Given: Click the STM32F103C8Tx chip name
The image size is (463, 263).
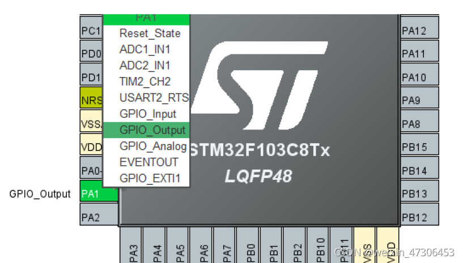Looking at the screenshot, I should coord(260,150).
